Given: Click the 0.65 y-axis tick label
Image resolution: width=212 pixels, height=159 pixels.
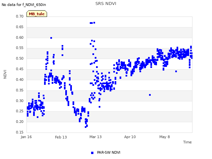Looking at the screenshot, I should point(20,27).
